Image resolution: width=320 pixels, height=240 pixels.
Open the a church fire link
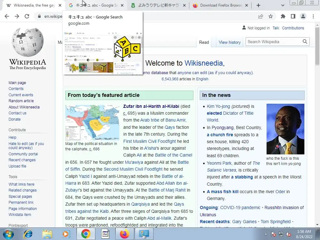pos(220,135)
